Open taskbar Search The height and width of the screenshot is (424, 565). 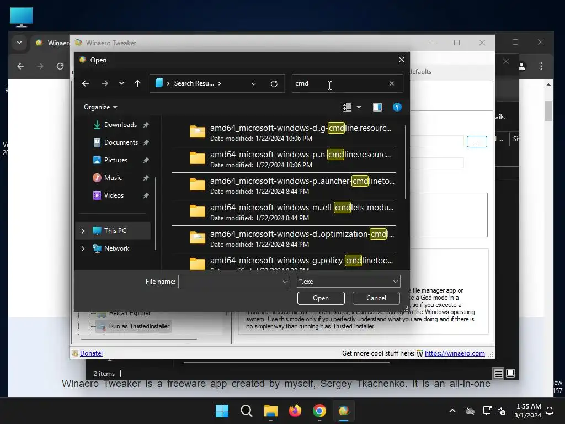247,411
